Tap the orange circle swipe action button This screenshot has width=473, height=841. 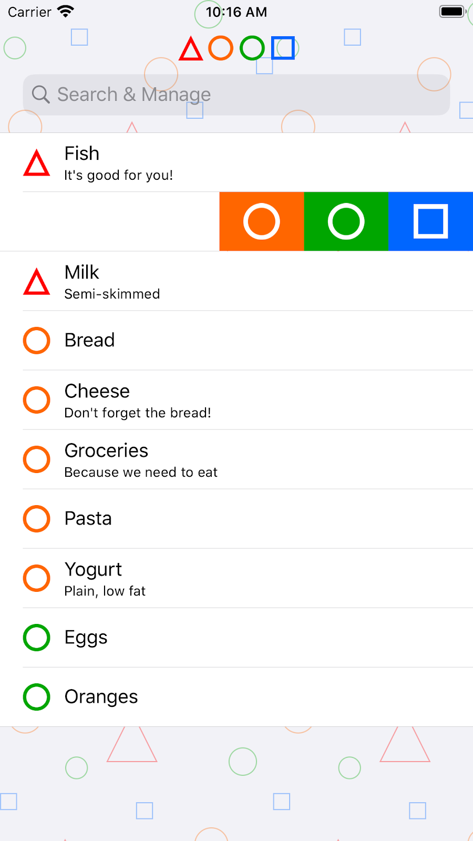pyautogui.click(x=262, y=221)
